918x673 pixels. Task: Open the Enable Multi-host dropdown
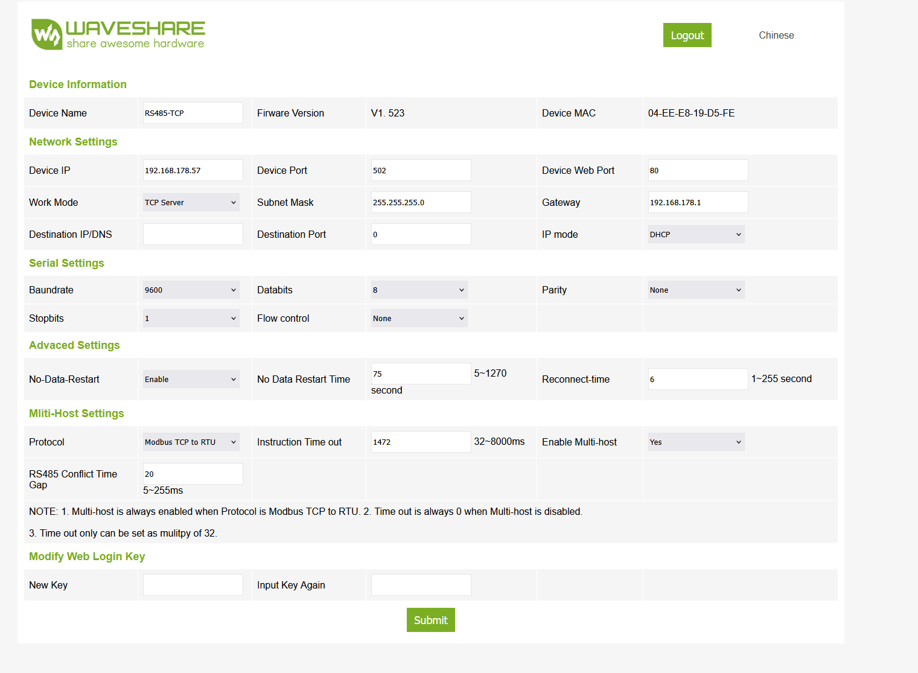tap(696, 442)
